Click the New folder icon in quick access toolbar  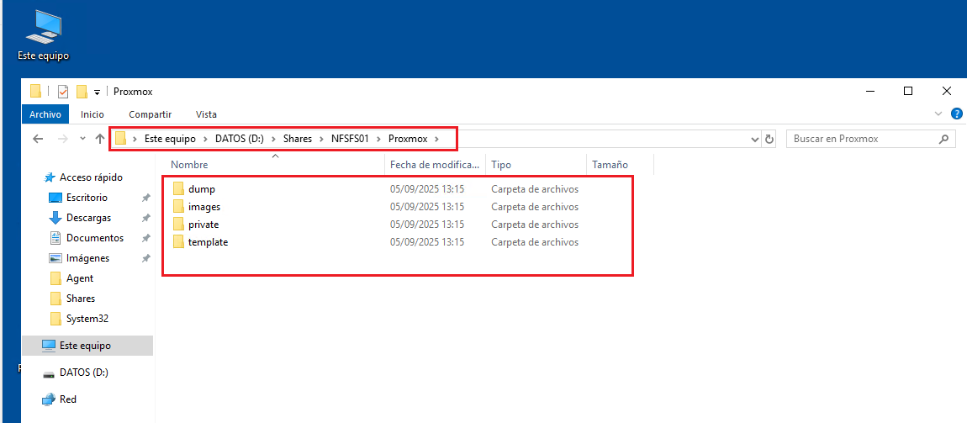click(x=82, y=92)
